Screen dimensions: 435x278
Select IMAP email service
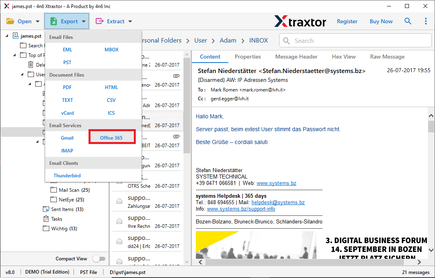pyautogui.click(x=67, y=151)
